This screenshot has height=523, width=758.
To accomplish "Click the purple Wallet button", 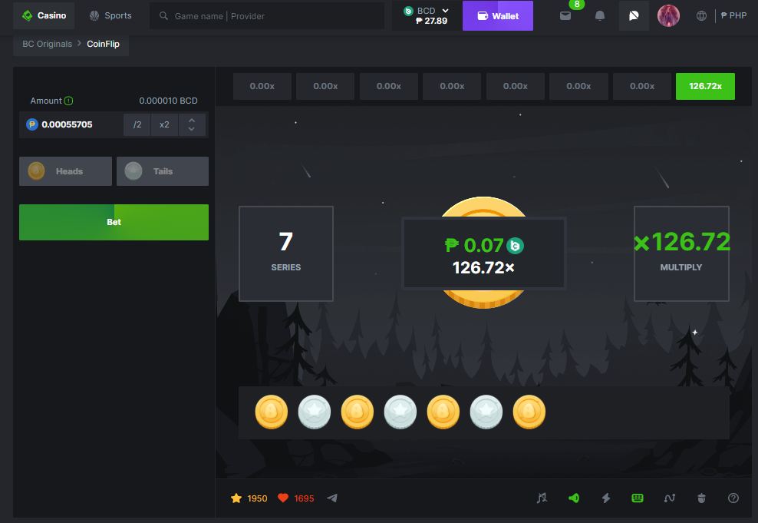I will [497, 16].
